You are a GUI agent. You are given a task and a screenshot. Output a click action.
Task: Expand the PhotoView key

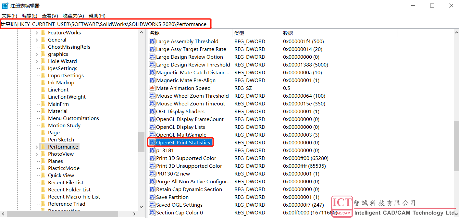(37, 154)
